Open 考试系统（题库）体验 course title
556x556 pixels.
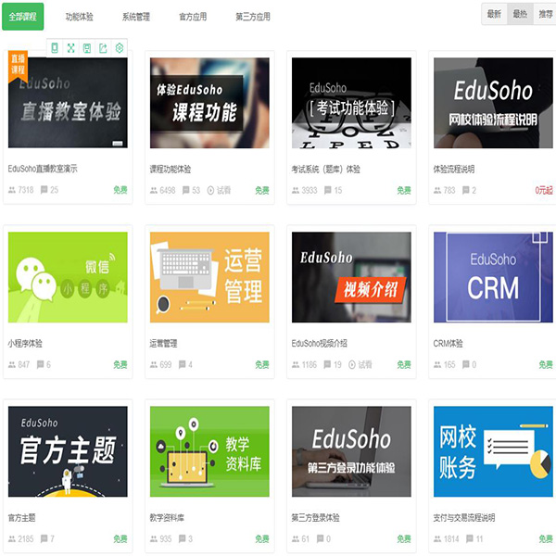[x=326, y=170]
